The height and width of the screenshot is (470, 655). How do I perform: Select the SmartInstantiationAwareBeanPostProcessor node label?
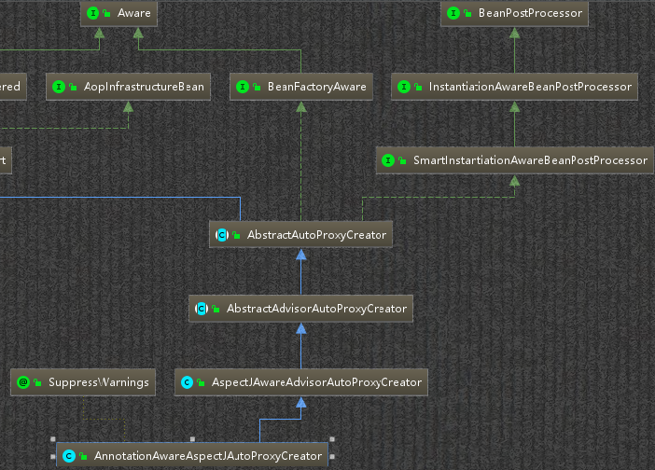[529, 160]
